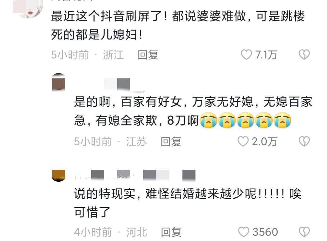Select the reply text starting 说的特现实

(x=188, y=203)
